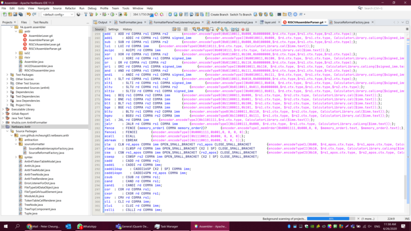The image size is (411, 231).
Task: Collapse the sourceformatter package node
Action: tap(16, 144)
